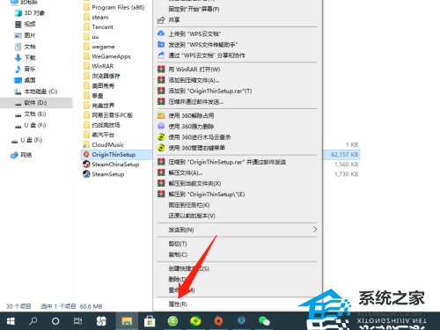Viewport: 440px width, 330px height.
Task: Select the 浏览器缓存 folder
Action: click(x=102, y=76)
